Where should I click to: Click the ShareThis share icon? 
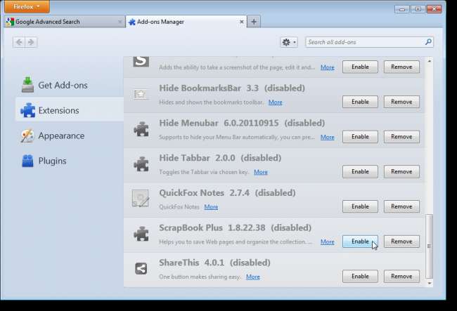141,268
